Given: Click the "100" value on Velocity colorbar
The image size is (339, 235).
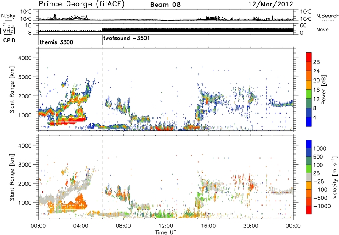Looking at the screenshot, I should [318, 165].
